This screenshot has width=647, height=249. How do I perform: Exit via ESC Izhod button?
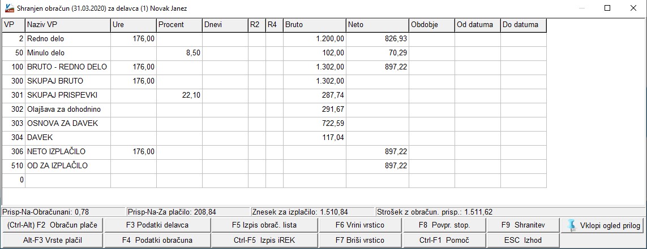523,241
